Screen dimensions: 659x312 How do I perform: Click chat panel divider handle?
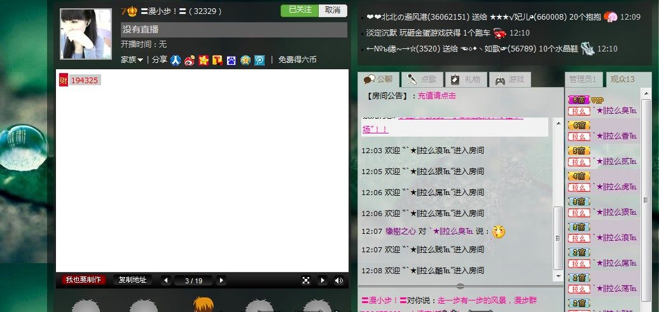tap(460, 286)
